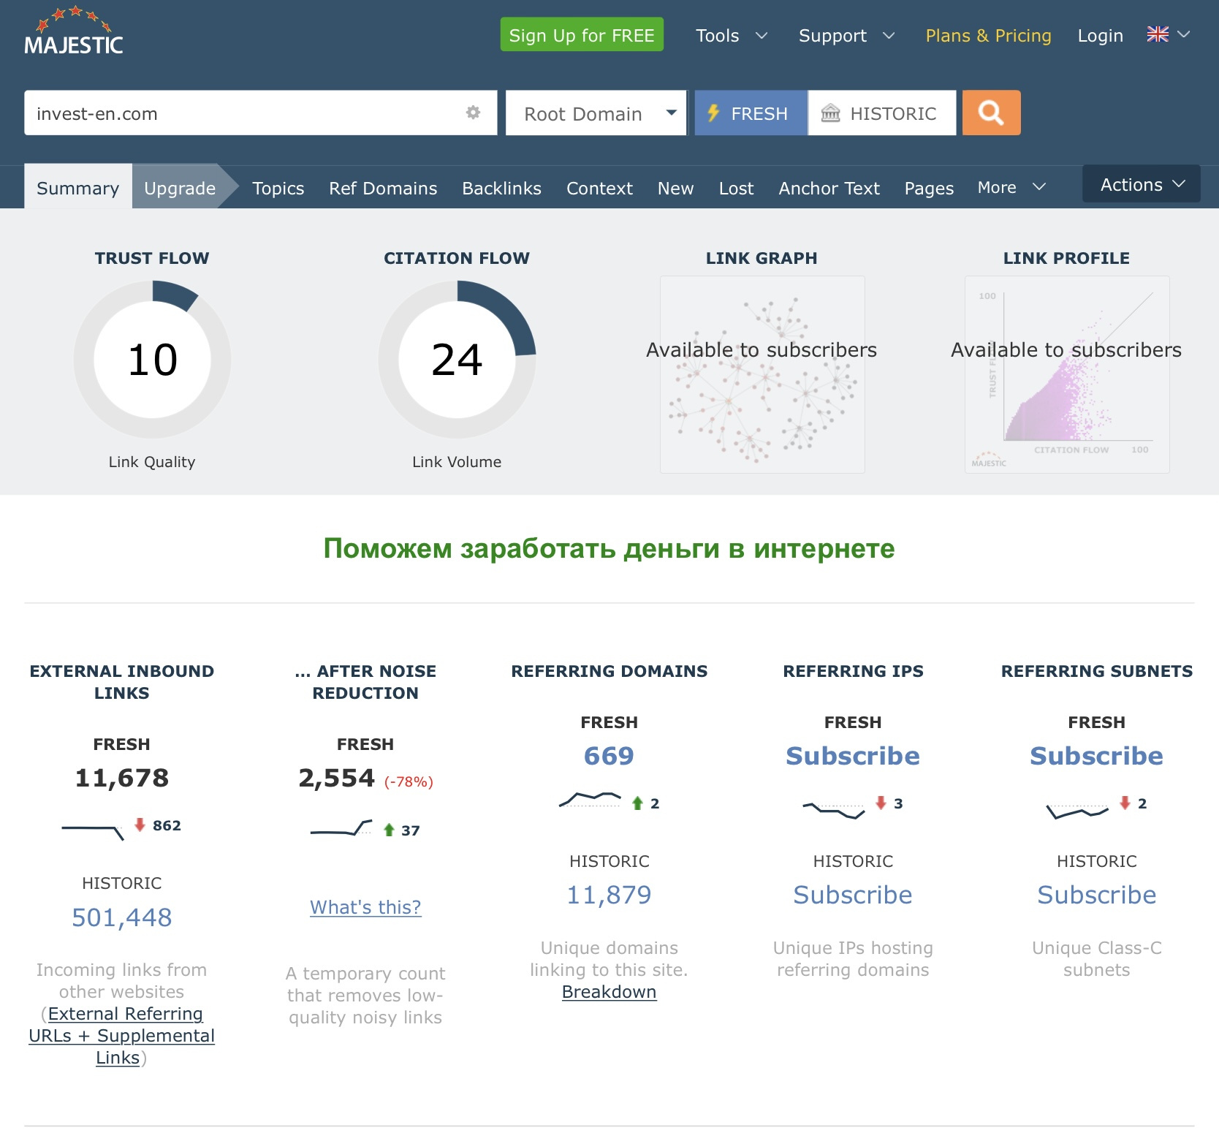Click fresh inbound links value 11,678
The image size is (1219, 1144).
point(122,777)
